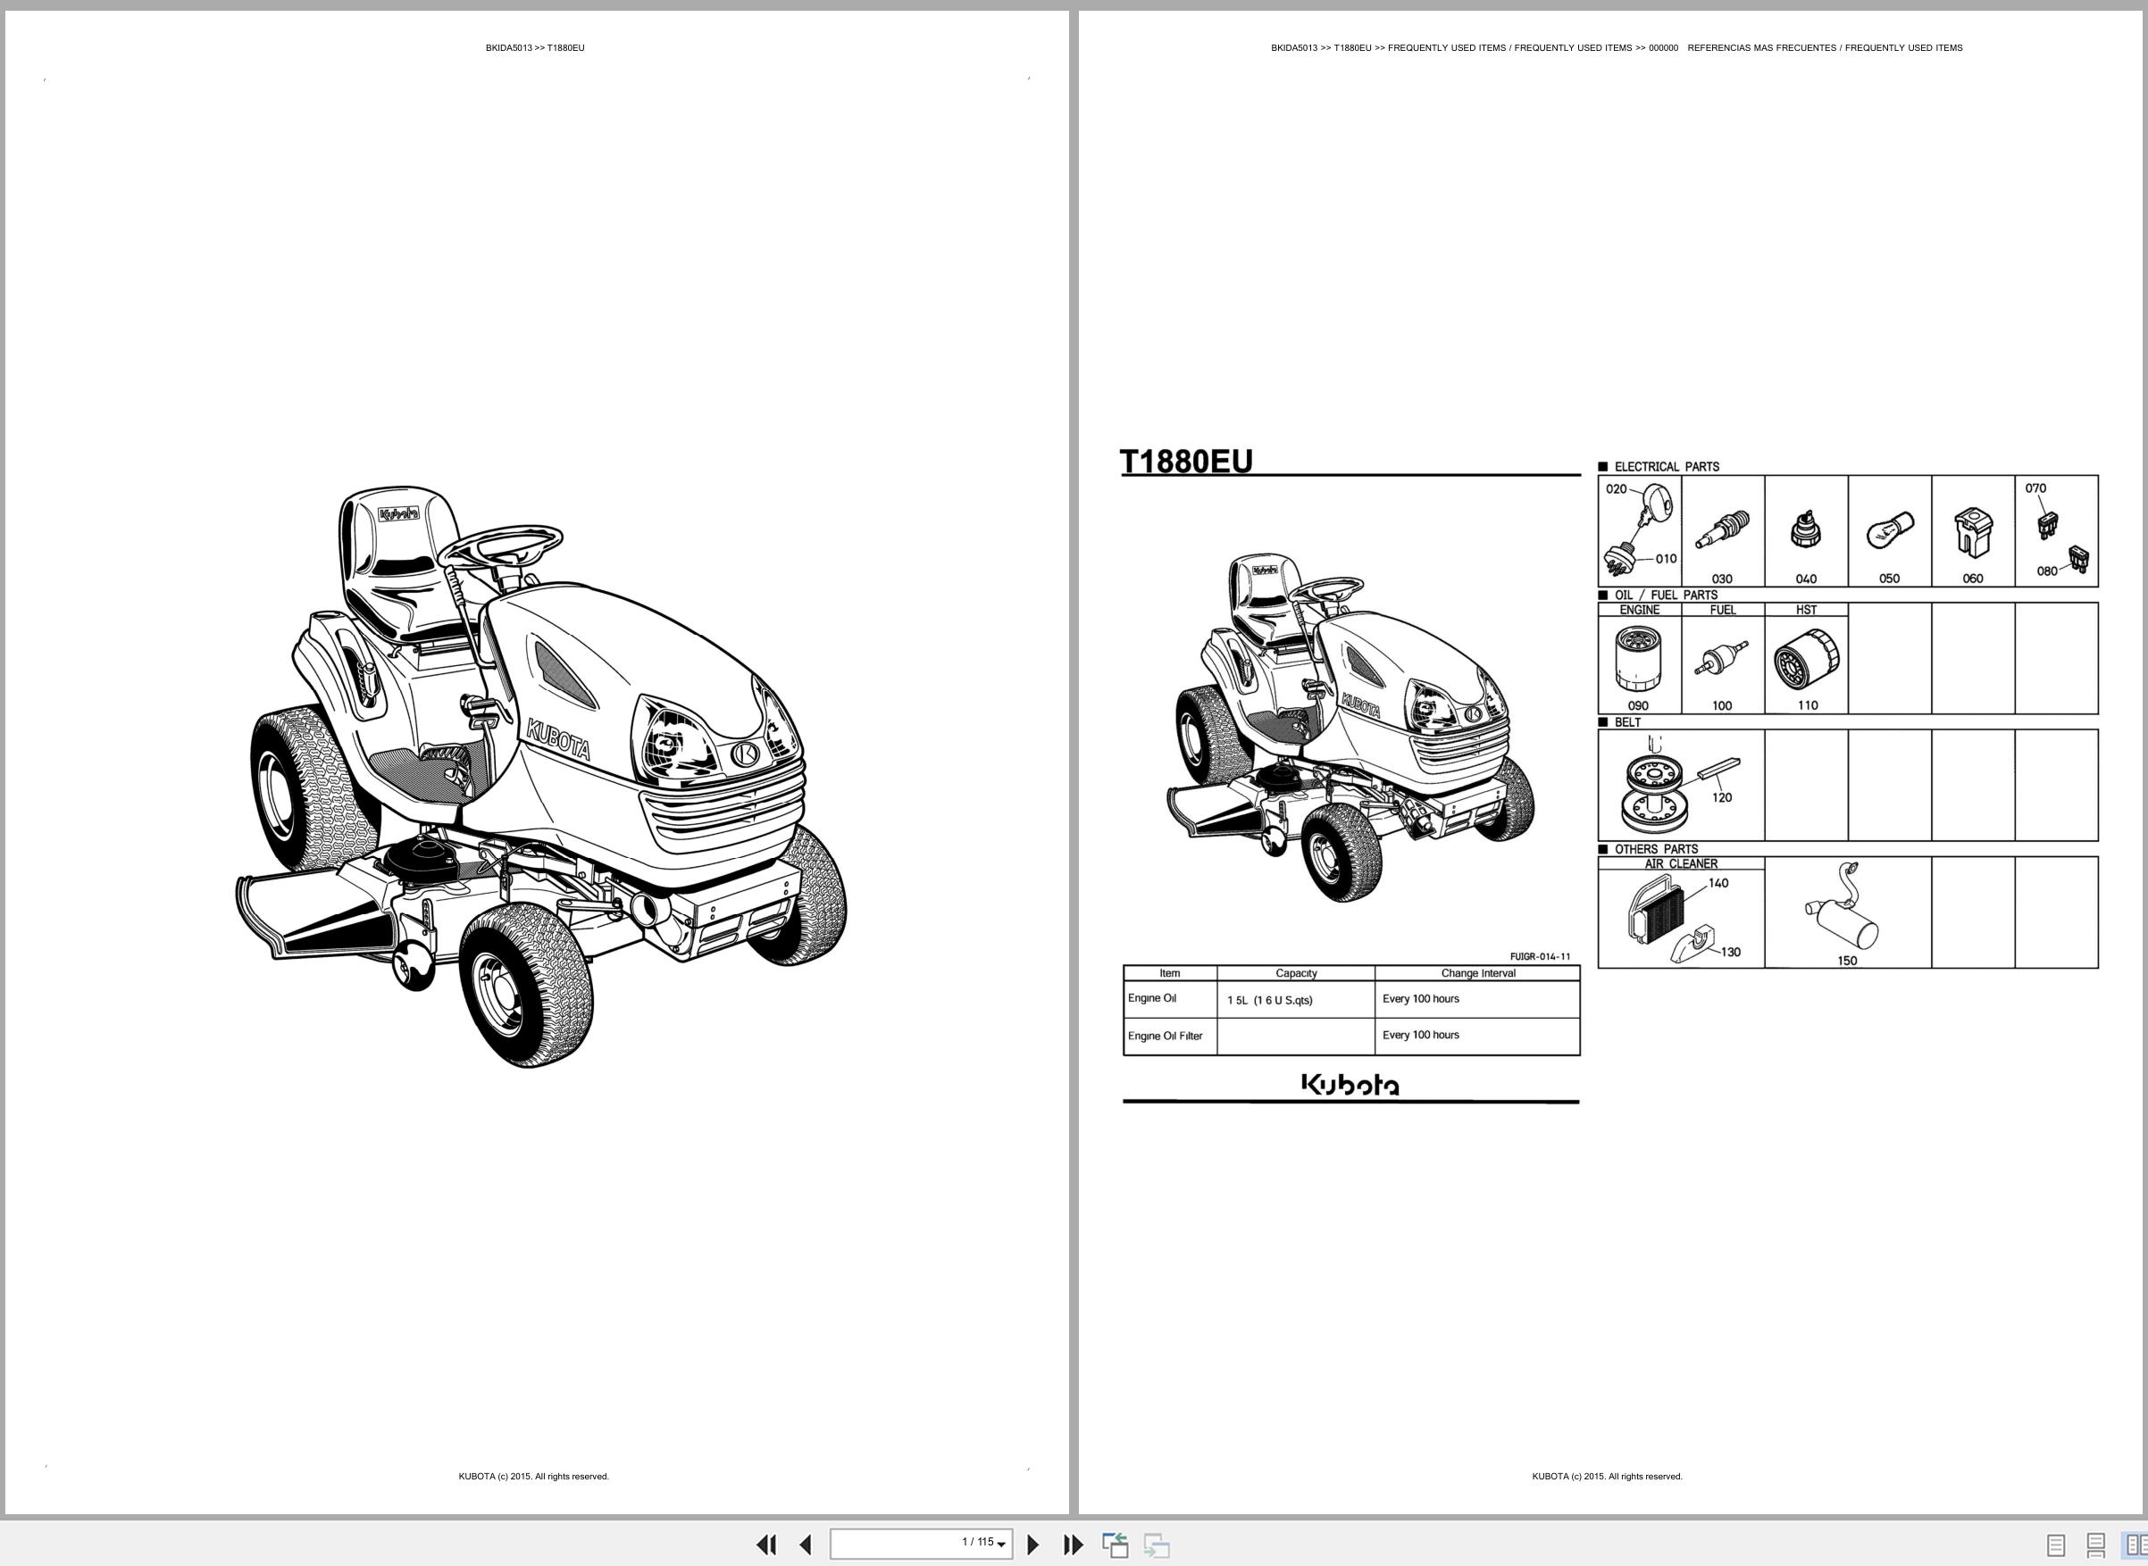Click the ELECTRICAL PARTS section label
This screenshot has width=2148, height=1566.
click(x=1667, y=466)
